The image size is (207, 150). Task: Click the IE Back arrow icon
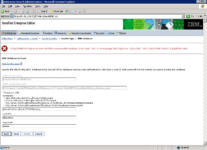3,11
